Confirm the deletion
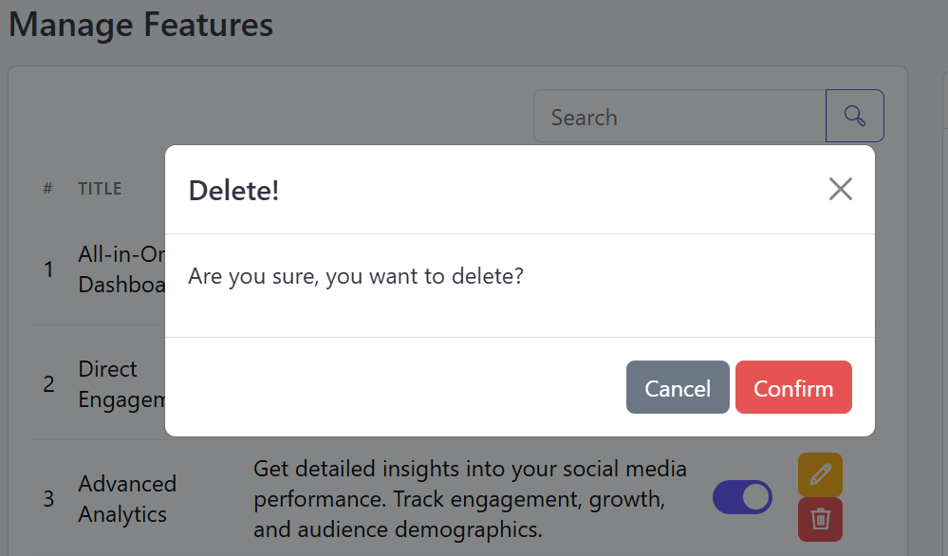This screenshot has height=556, width=948. tap(793, 387)
